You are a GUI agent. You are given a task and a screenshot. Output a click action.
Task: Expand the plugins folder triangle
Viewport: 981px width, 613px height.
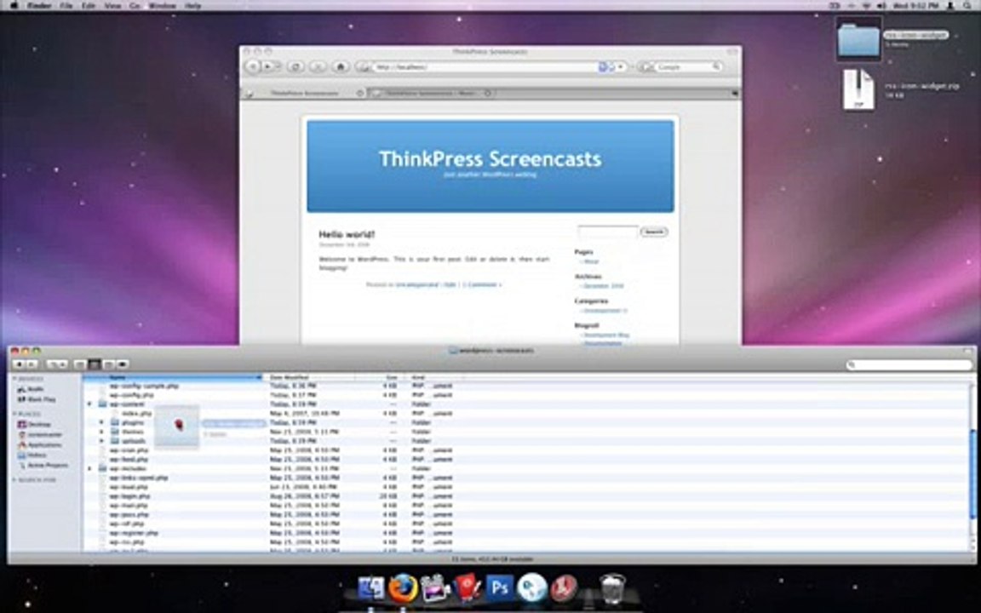(x=102, y=422)
